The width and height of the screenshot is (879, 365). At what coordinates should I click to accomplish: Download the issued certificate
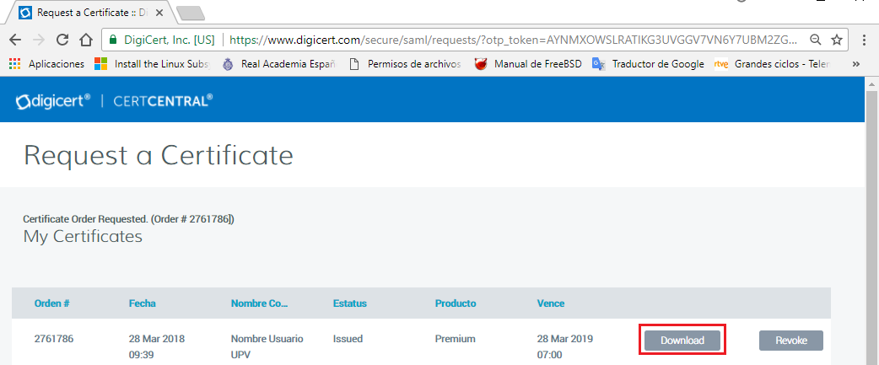682,341
